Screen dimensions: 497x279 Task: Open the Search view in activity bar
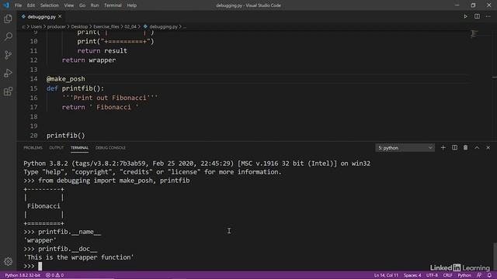tap(9, 36)
